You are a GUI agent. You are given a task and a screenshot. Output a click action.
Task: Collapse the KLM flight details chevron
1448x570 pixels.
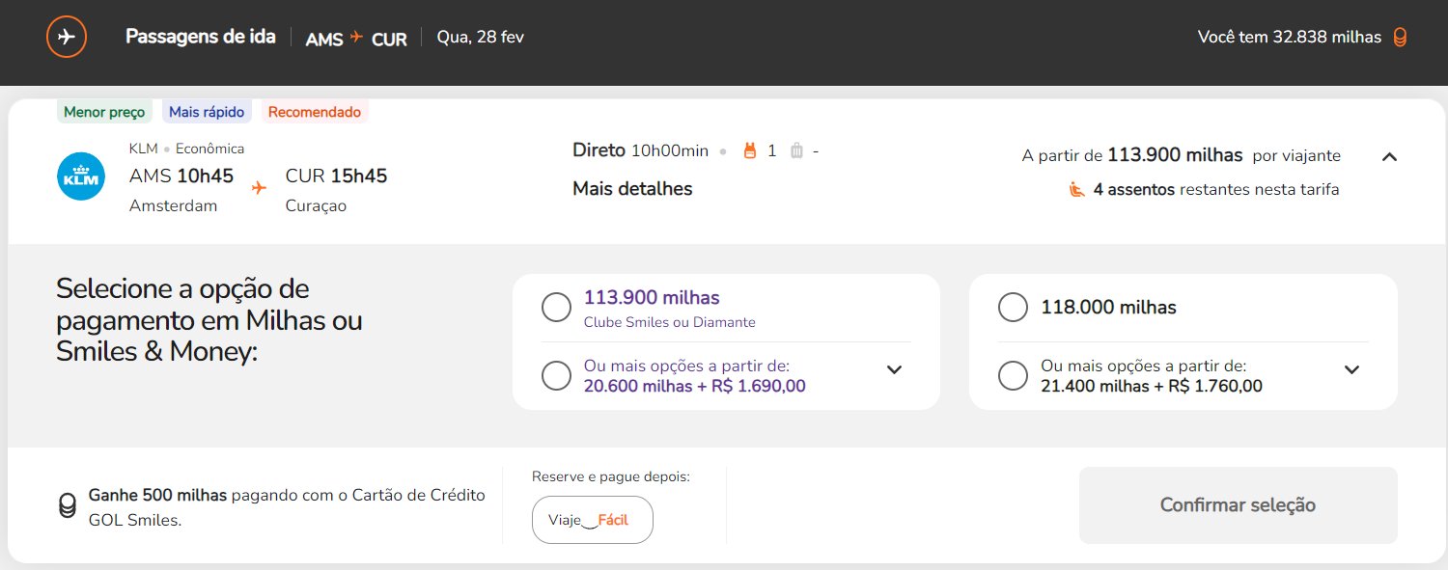(1389, 156)
